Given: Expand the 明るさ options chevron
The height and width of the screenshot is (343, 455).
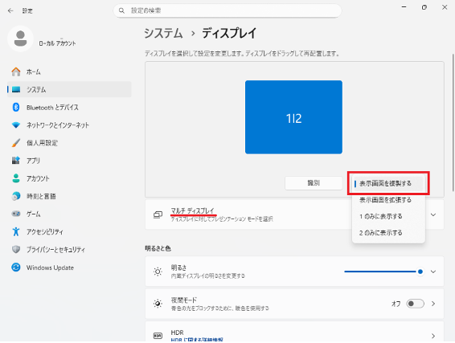Looking at the screenshot, I should click(433, 272).
